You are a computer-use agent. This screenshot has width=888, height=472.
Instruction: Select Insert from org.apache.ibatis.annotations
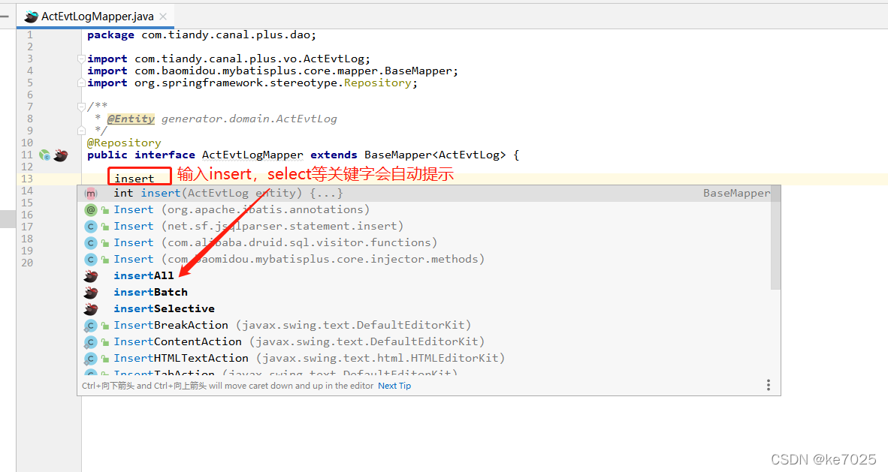tap(424, 209)
